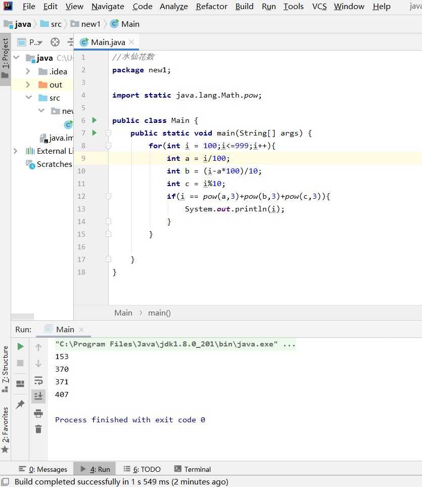Click the new1 breadcrumb in navigation bar
422x487 pixels.
pos(85,24)
